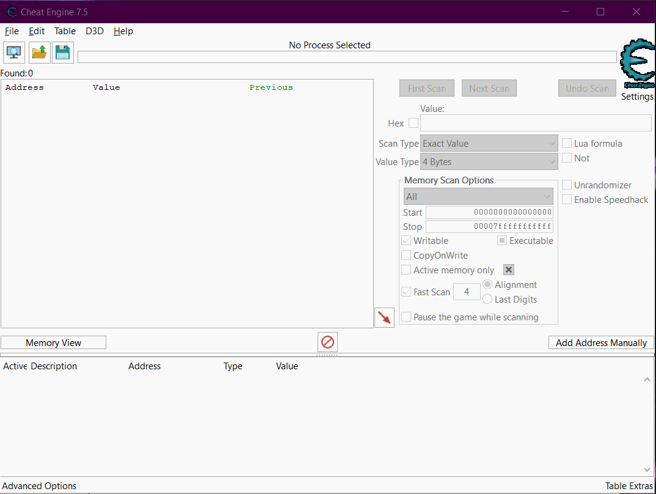Click Add Address Manually button
The image size is (656, 494).
point(601,342)
